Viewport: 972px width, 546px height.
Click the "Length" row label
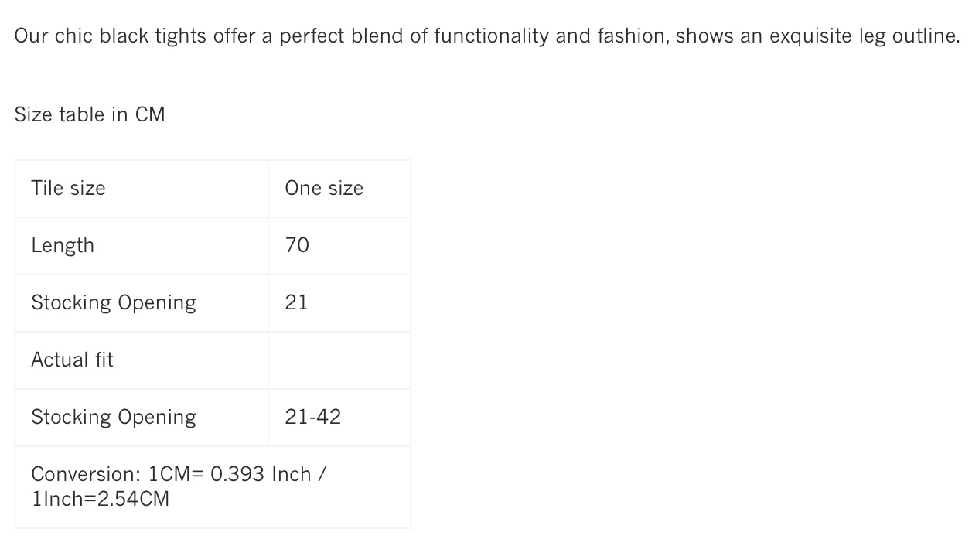(63, 245)
